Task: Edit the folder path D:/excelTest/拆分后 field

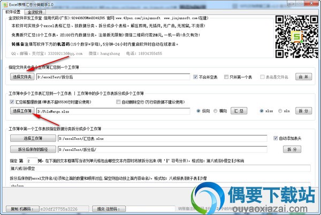Action: coord(113,77)
